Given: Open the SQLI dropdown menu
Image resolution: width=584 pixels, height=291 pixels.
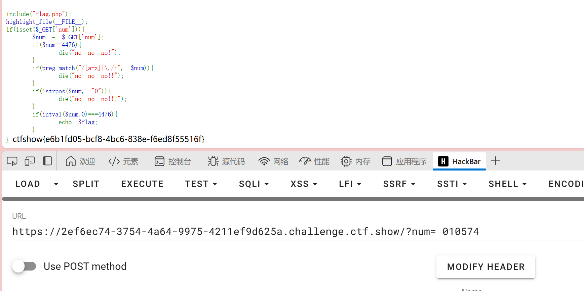Looking at the screenshot, I should (254, 184).
